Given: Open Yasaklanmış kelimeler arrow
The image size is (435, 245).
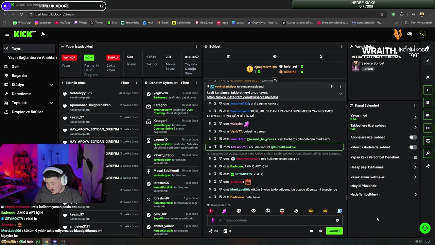Looking at the screenshot, I should pyautogui.click(x=415, y=177).
